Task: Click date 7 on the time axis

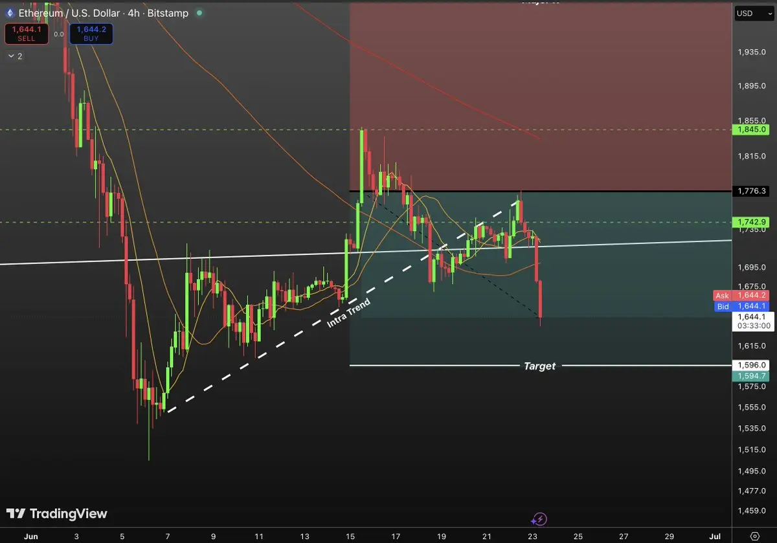Action: coord(168,537)
